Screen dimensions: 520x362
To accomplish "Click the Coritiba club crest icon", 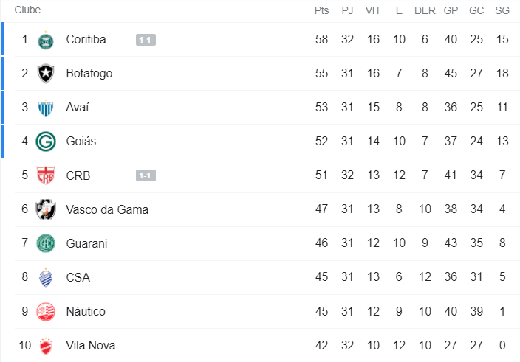I will [x=46, y=40].
